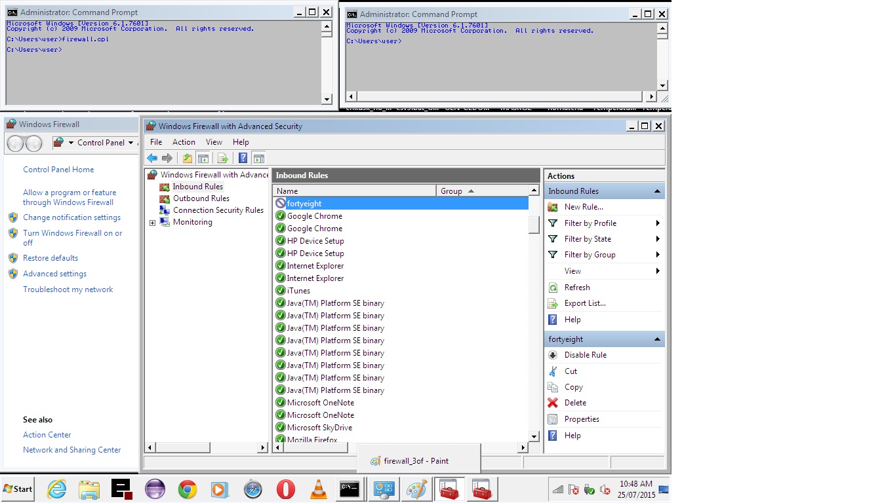
Task: Click New Rule... in Actions pane
Action: [x=584, y=207]
